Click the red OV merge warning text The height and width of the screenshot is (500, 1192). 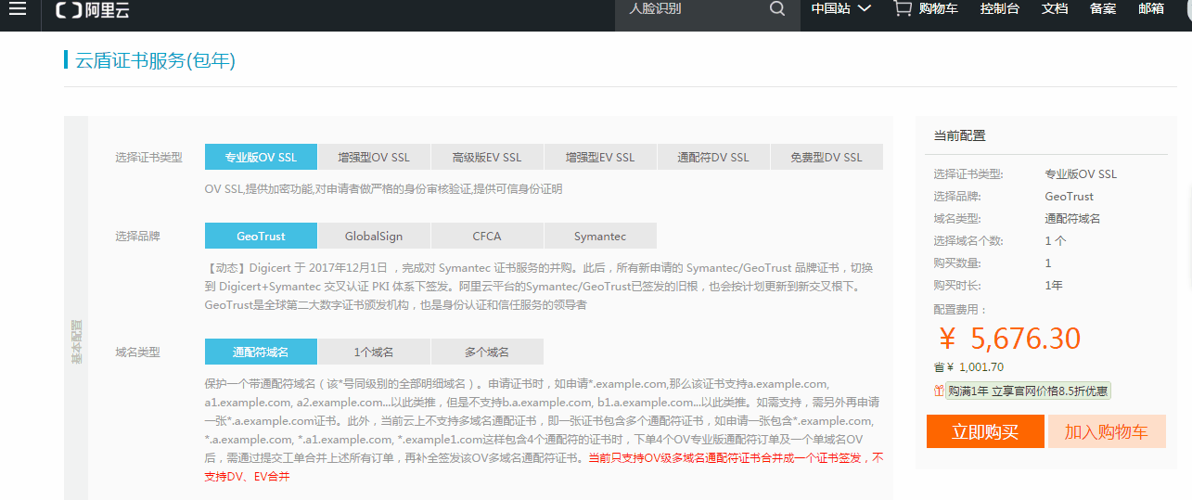[544, 468]
